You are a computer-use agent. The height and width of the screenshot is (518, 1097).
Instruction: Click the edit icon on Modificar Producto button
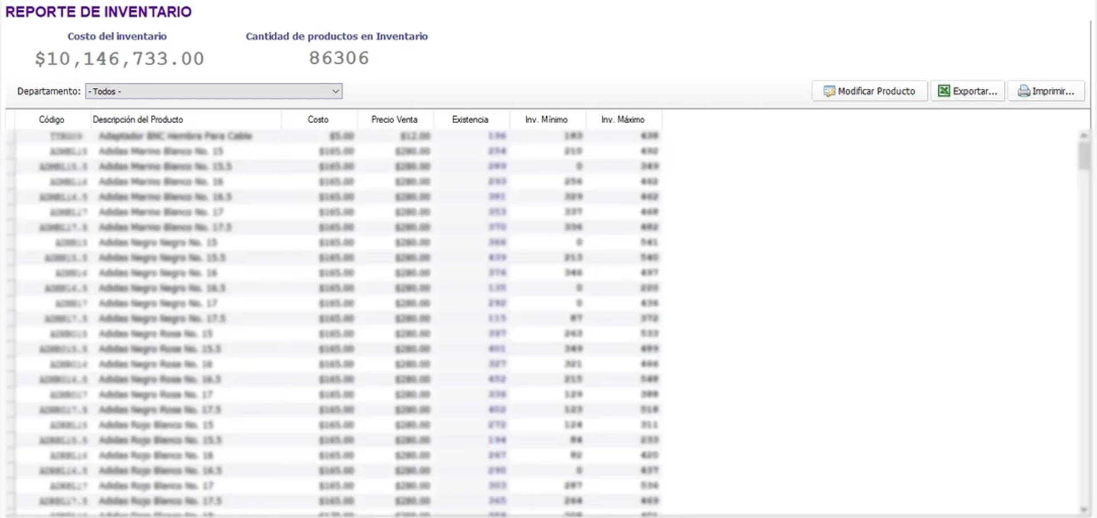coord(828,91)
